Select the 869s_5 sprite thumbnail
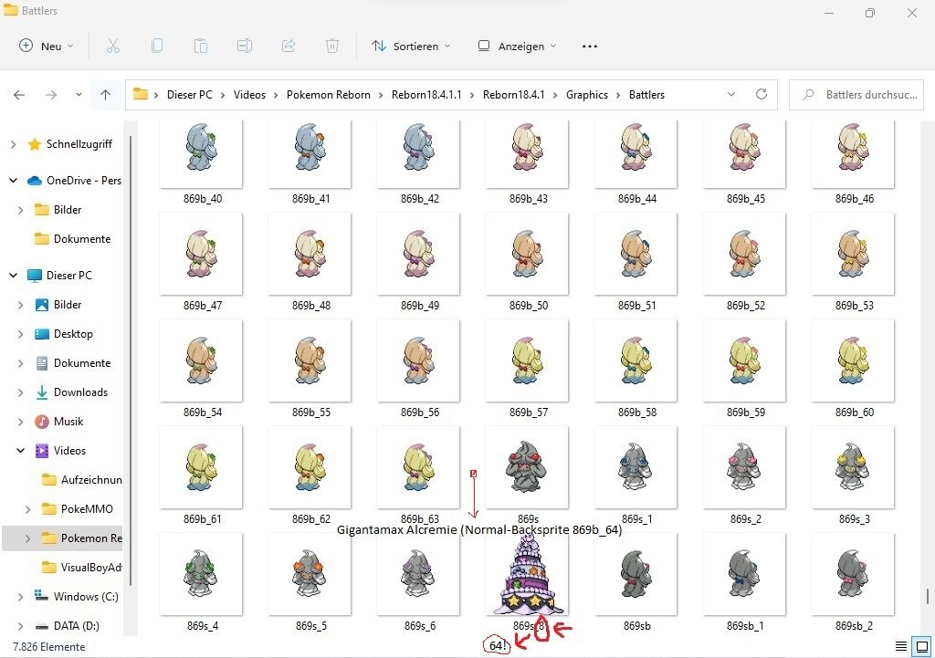The image size is (935, 658). pos(310,574)
